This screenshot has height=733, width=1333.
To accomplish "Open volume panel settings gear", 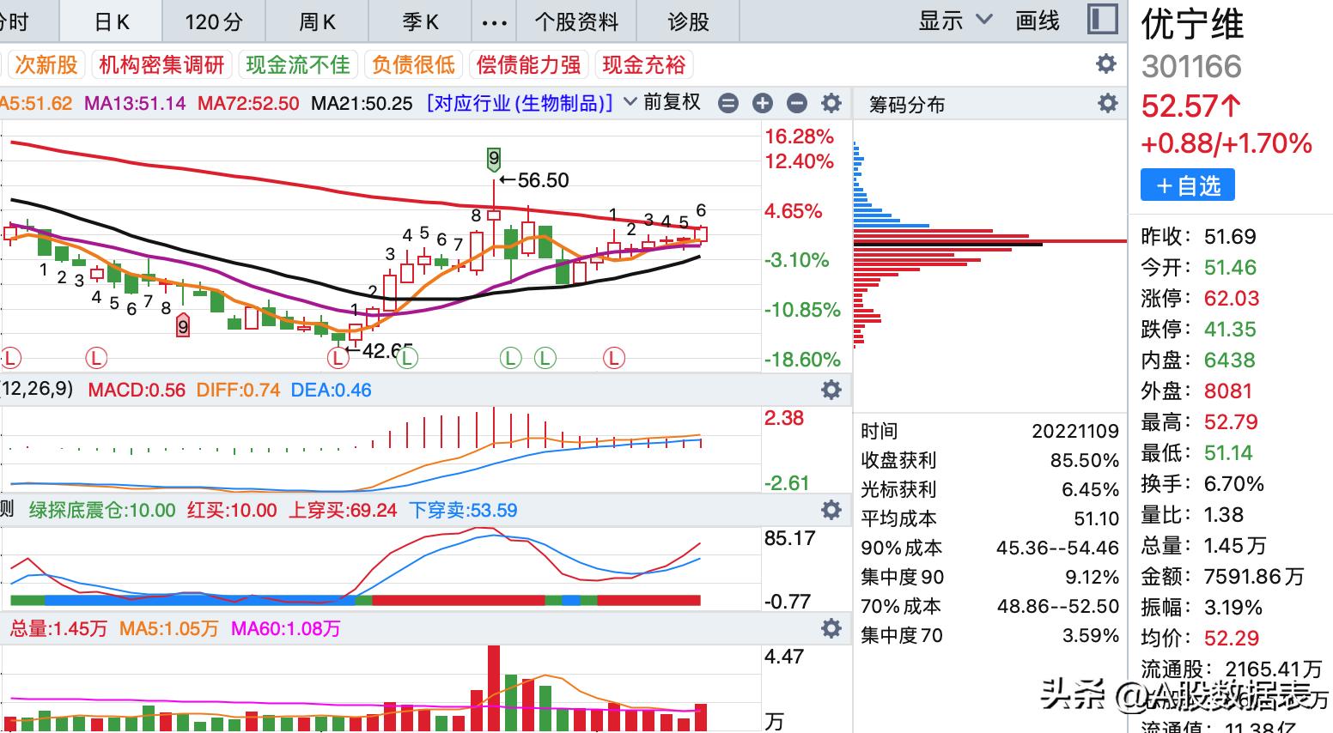I will tap(831, 628).
